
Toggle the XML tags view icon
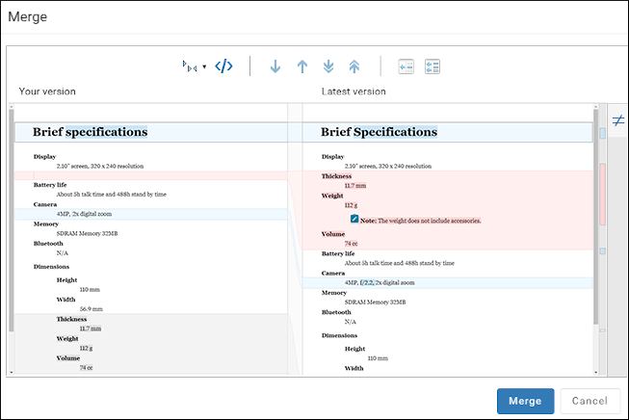click(223, 66)
